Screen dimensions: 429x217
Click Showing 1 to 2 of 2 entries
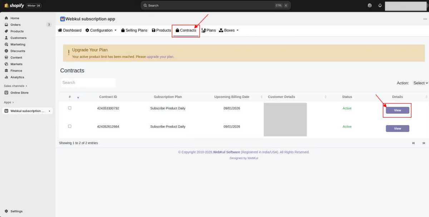78,143
